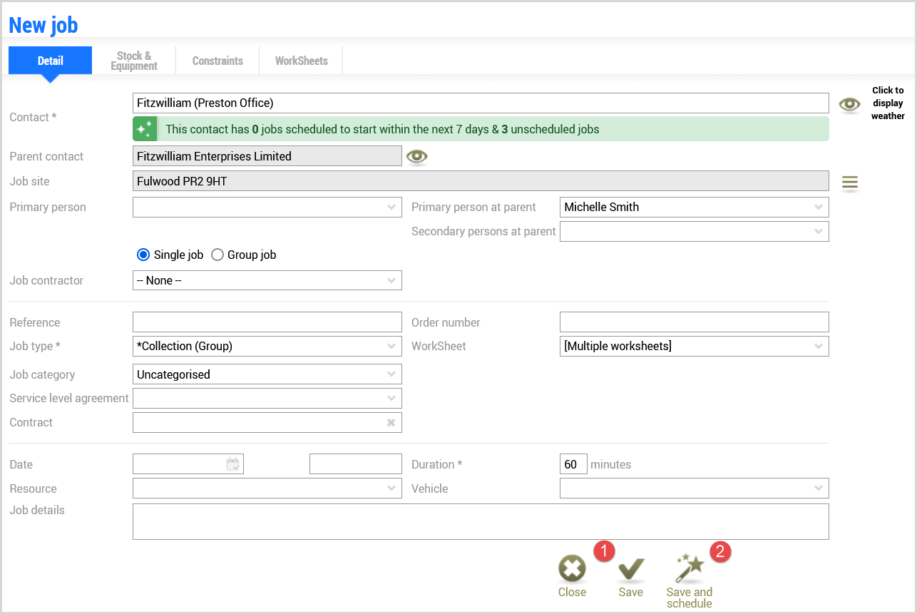
Task: Open the Primary person dropdown
Action: (x=267, y=207)
